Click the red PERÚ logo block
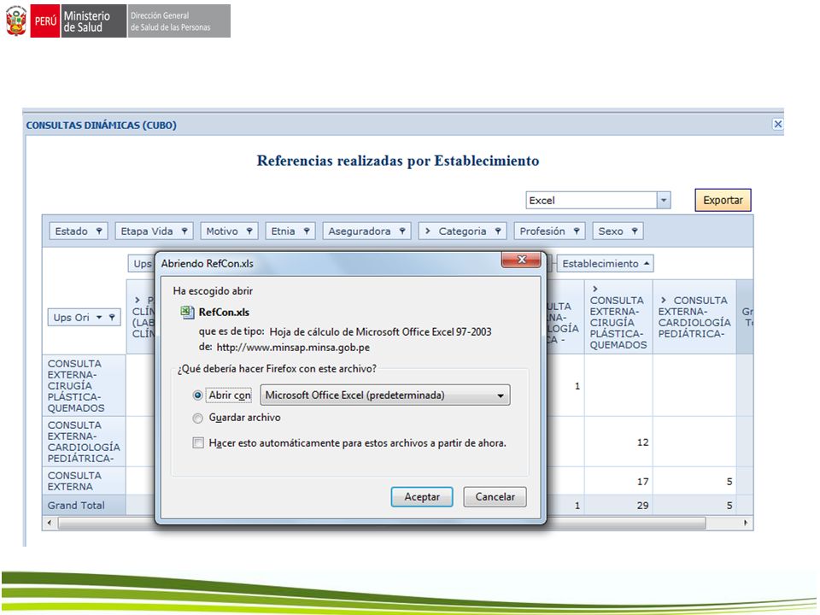The image size is (820, 615). [x=45, y=20]
